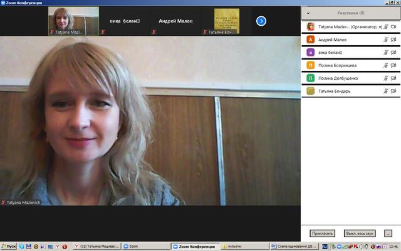Toggle camera icon in Tatyana Mazievich row
The width and height of the screenshot is (401, 251).
[x=393, y=26]
